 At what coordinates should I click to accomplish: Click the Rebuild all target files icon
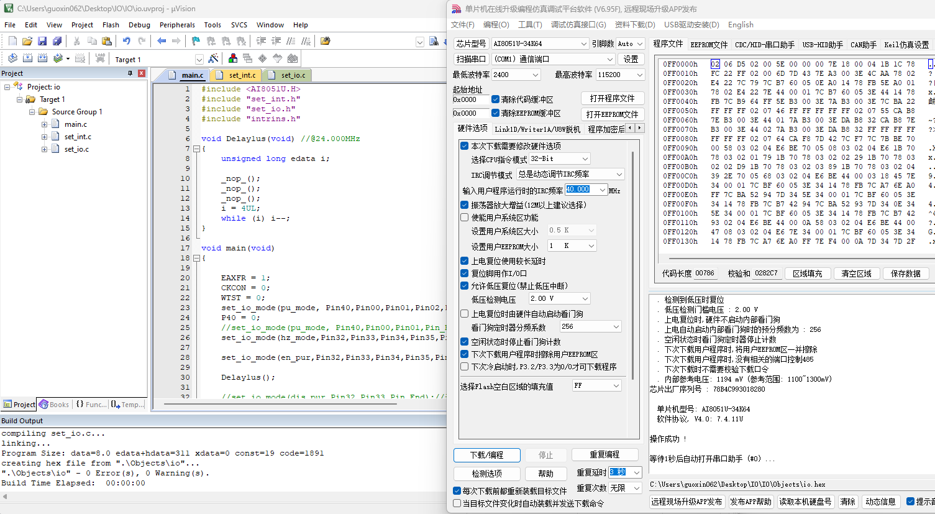coord(42,58)
